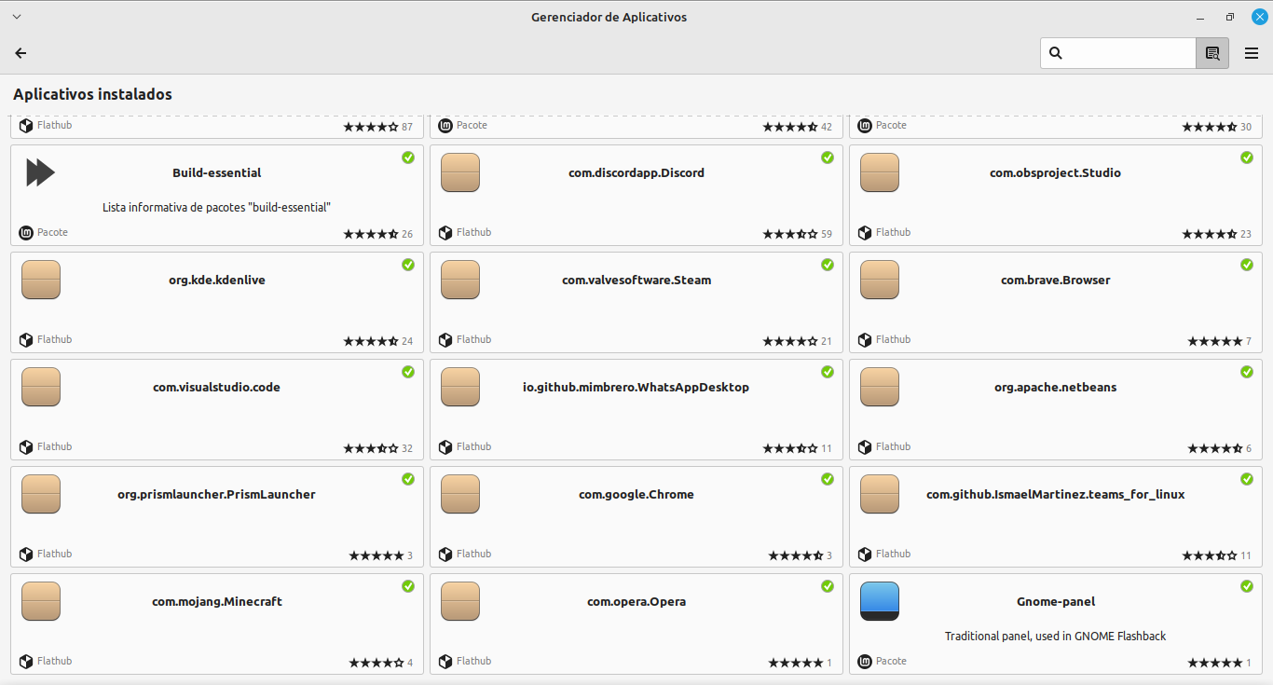Select com.google.Chrome title
1273x685 pixels.
636,494
